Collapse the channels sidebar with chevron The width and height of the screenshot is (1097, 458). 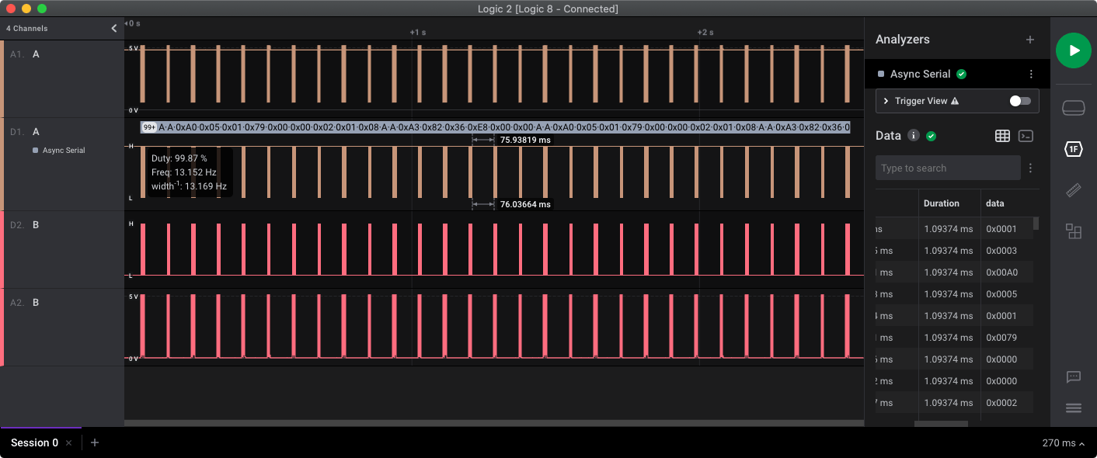coord(114,28)
